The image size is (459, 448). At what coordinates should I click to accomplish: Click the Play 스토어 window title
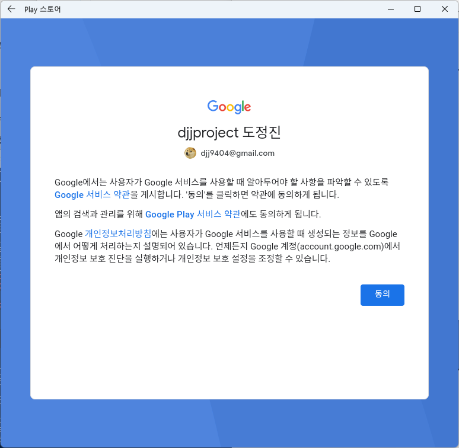pyautogui.click(x=43, y=9)
